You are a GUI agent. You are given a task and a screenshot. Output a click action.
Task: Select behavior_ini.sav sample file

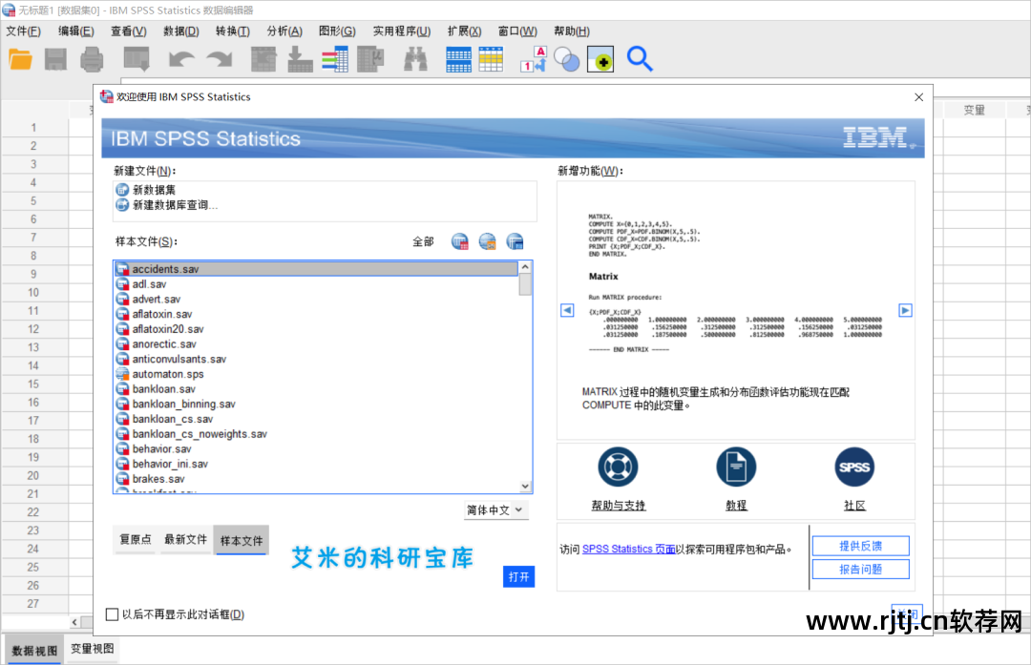[x=316, y=464]
